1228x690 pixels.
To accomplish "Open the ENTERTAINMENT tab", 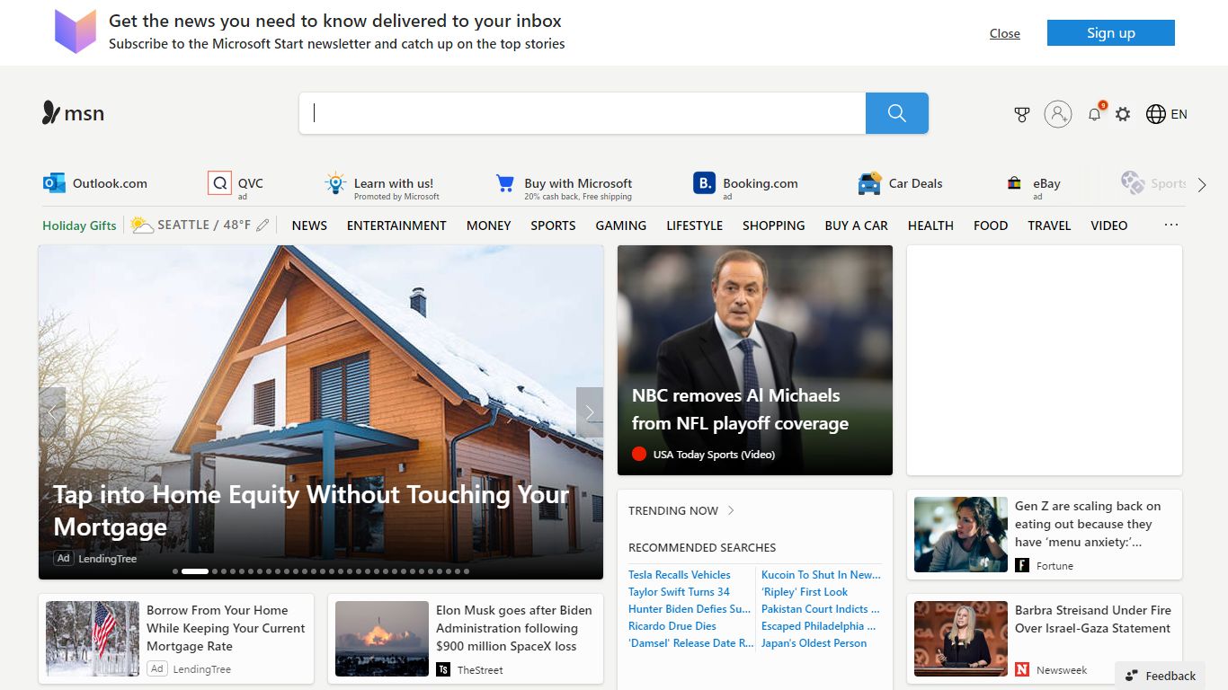I will point(396,226).
